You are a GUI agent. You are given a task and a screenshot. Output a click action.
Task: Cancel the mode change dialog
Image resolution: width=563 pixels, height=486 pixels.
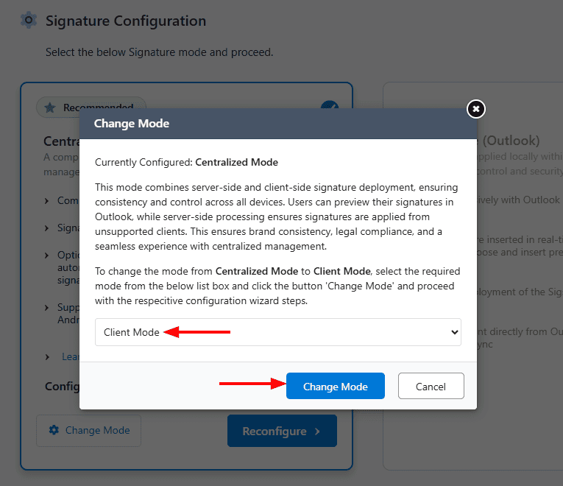pos(431,387)
